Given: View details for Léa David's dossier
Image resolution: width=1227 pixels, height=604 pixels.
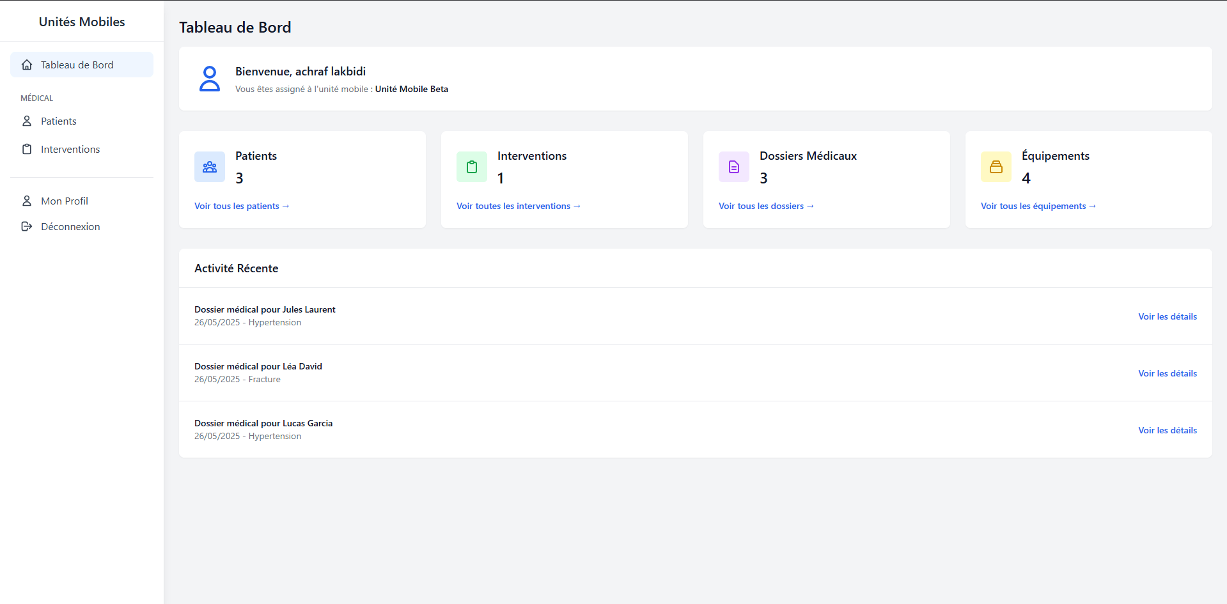Looking at the screenshot, I should pyautogui.click(x=1168, y=373).
